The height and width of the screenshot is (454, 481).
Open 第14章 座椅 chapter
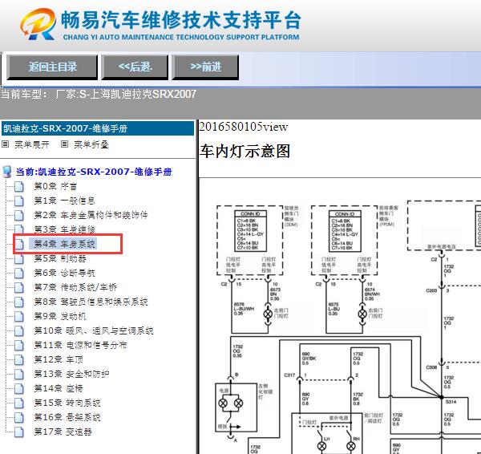[x=59, y=388]
